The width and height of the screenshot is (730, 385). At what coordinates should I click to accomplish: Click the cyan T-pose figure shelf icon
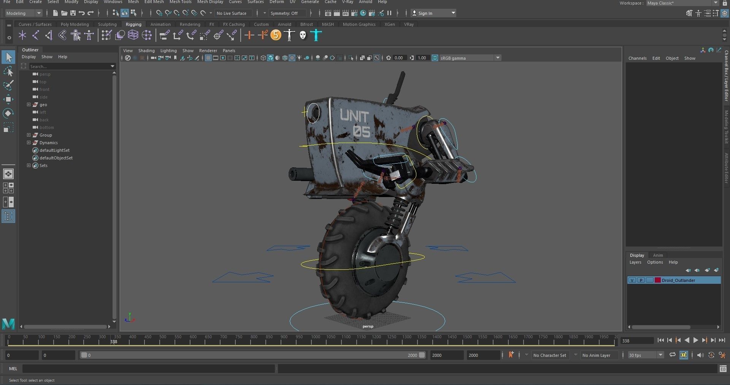click(x=316, y=35)
